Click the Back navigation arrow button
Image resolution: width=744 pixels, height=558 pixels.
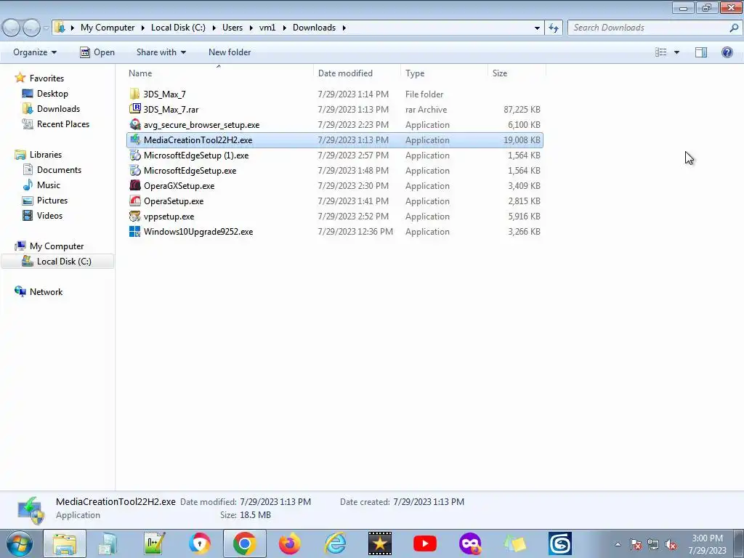[12, 28]
